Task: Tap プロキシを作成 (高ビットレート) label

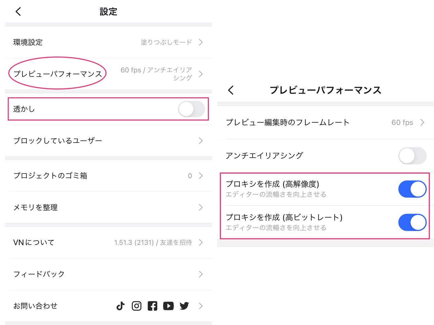Action: point(284,217)
